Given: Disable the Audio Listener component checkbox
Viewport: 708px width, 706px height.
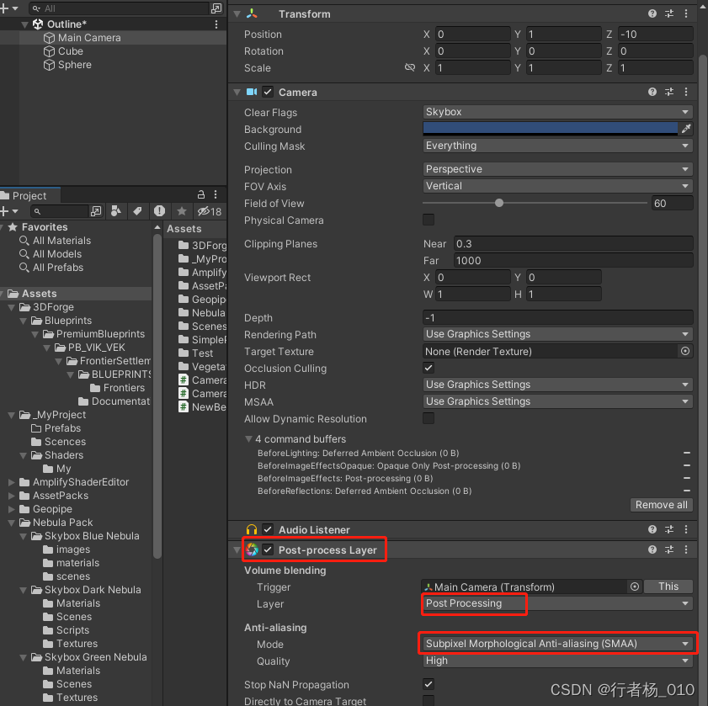Looking at the screenshot, I should coord(268,529).
